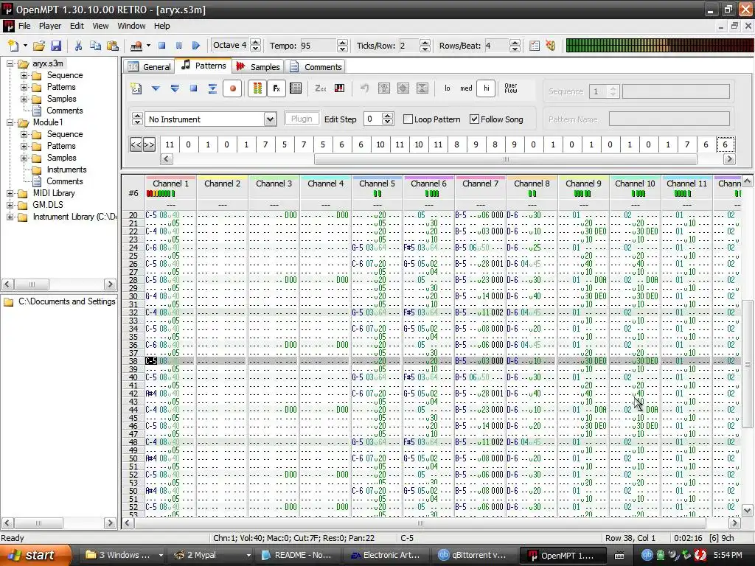Click the sound settings speaker icon
Viewport: 755px width, 566px height.
pos(551,46)
